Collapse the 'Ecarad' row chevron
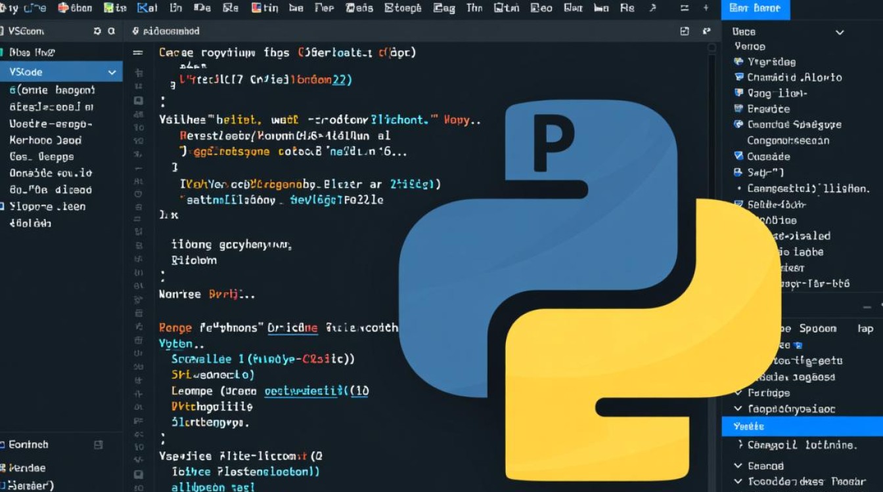 738,466
